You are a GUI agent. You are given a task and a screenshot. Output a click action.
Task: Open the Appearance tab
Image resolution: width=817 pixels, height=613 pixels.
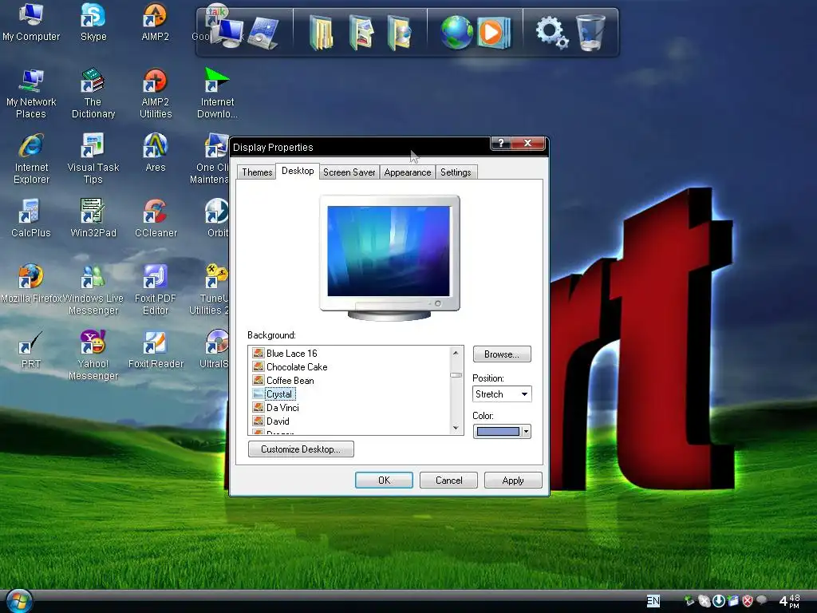pos(408,172)
